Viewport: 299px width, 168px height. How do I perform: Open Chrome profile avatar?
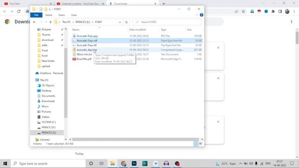tap(287, 11)
